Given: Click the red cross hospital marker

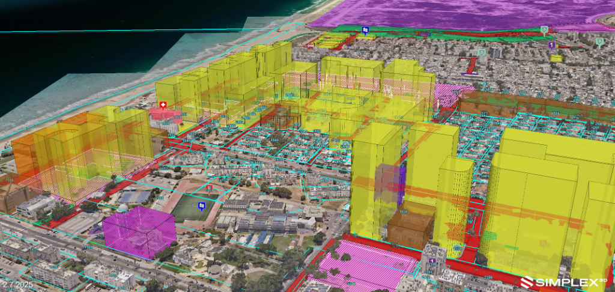Looking at the screenshot, I should click(x=163, y=105).
